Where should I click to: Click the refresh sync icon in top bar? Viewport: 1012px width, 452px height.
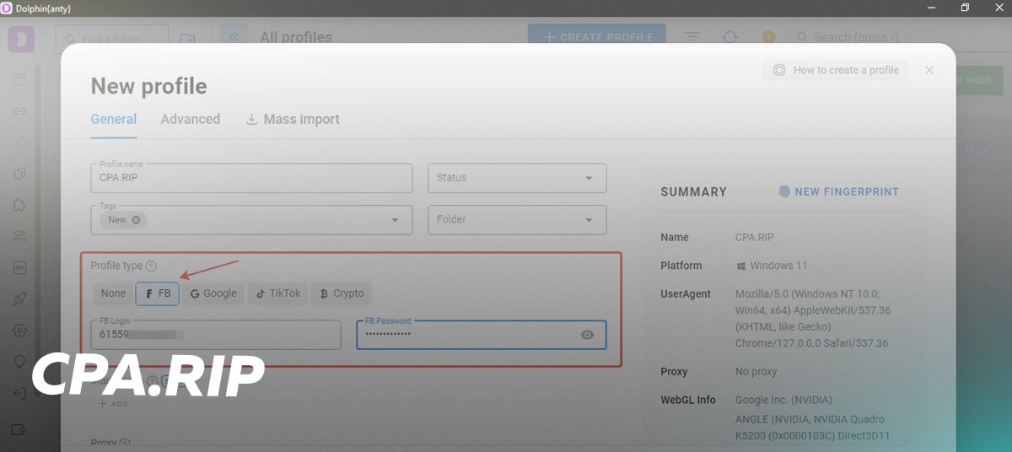pos(730,37)
